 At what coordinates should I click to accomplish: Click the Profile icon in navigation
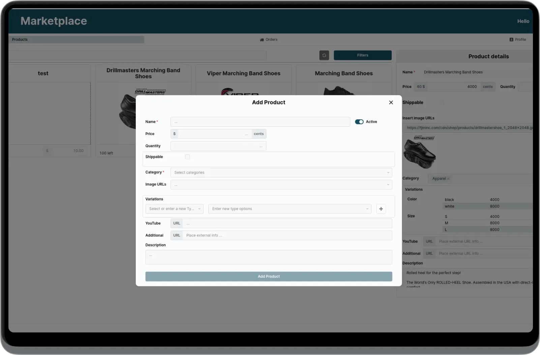click(x=511, y=40)
